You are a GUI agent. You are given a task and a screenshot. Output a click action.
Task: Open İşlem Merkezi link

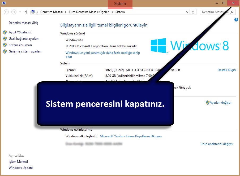(x=18, y=162)
